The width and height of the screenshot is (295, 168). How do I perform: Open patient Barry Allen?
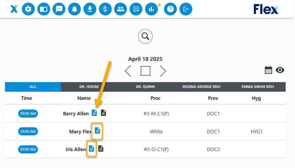click(76, 114)
